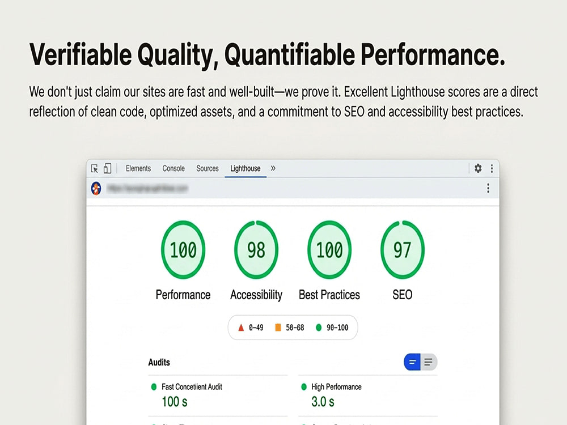
Task: Switch to the Console tab
Action: [173, 168]
